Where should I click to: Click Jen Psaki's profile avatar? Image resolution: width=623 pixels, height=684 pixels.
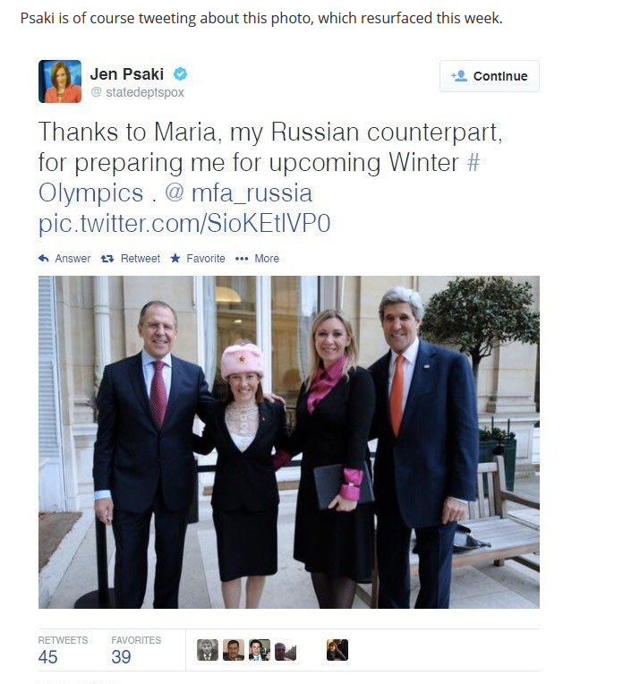[x=60, y=81]
